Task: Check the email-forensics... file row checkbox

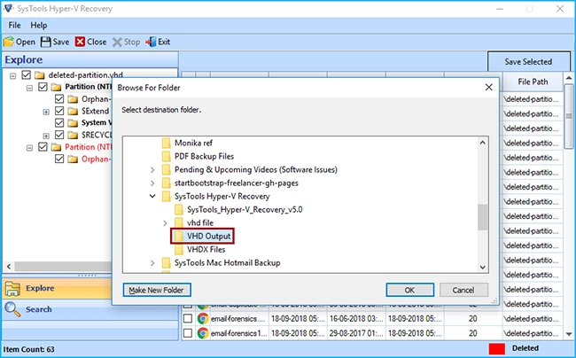Action: tap(188, 318)
